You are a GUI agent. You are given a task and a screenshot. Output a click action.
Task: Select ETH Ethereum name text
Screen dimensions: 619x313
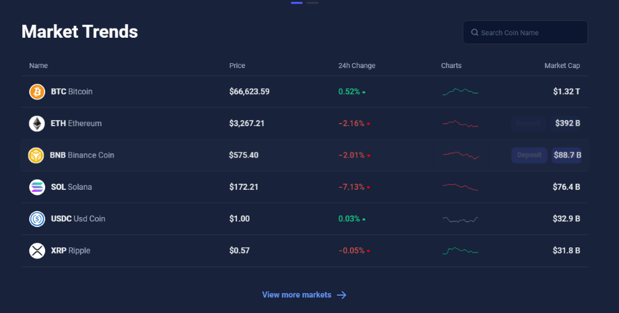[x=76, y=124]
